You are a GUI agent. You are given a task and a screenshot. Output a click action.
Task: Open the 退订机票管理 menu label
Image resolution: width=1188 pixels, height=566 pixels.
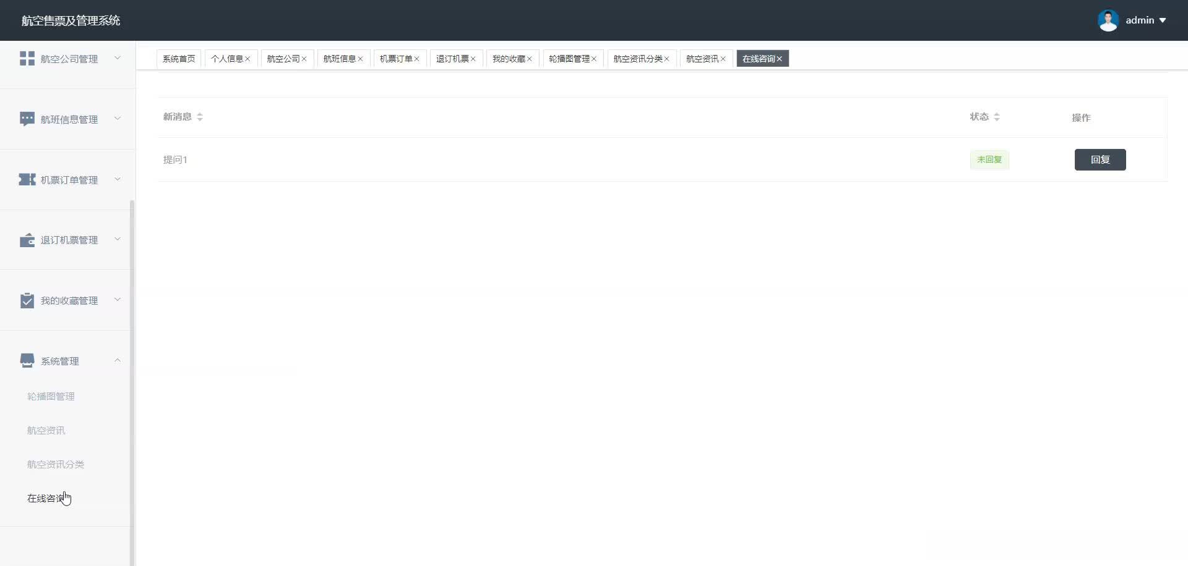pos(69,240)
